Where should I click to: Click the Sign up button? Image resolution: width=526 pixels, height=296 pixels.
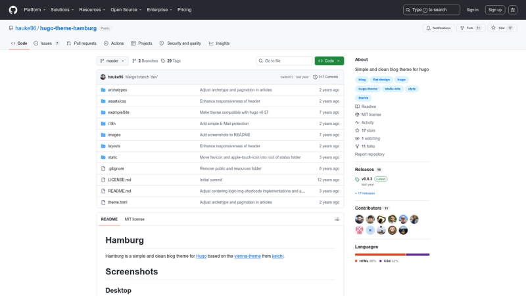pyautogui.click(x=495, y=10)
